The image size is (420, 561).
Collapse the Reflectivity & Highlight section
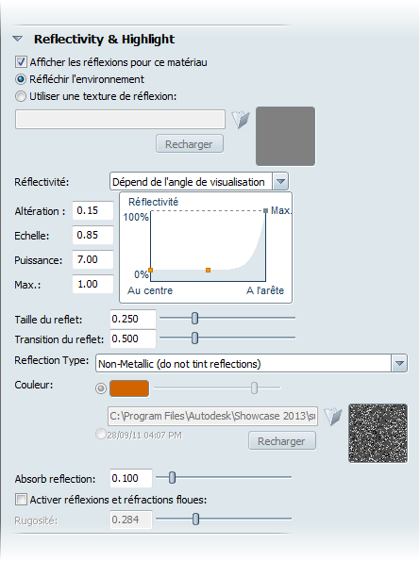[x=17, y=39]
